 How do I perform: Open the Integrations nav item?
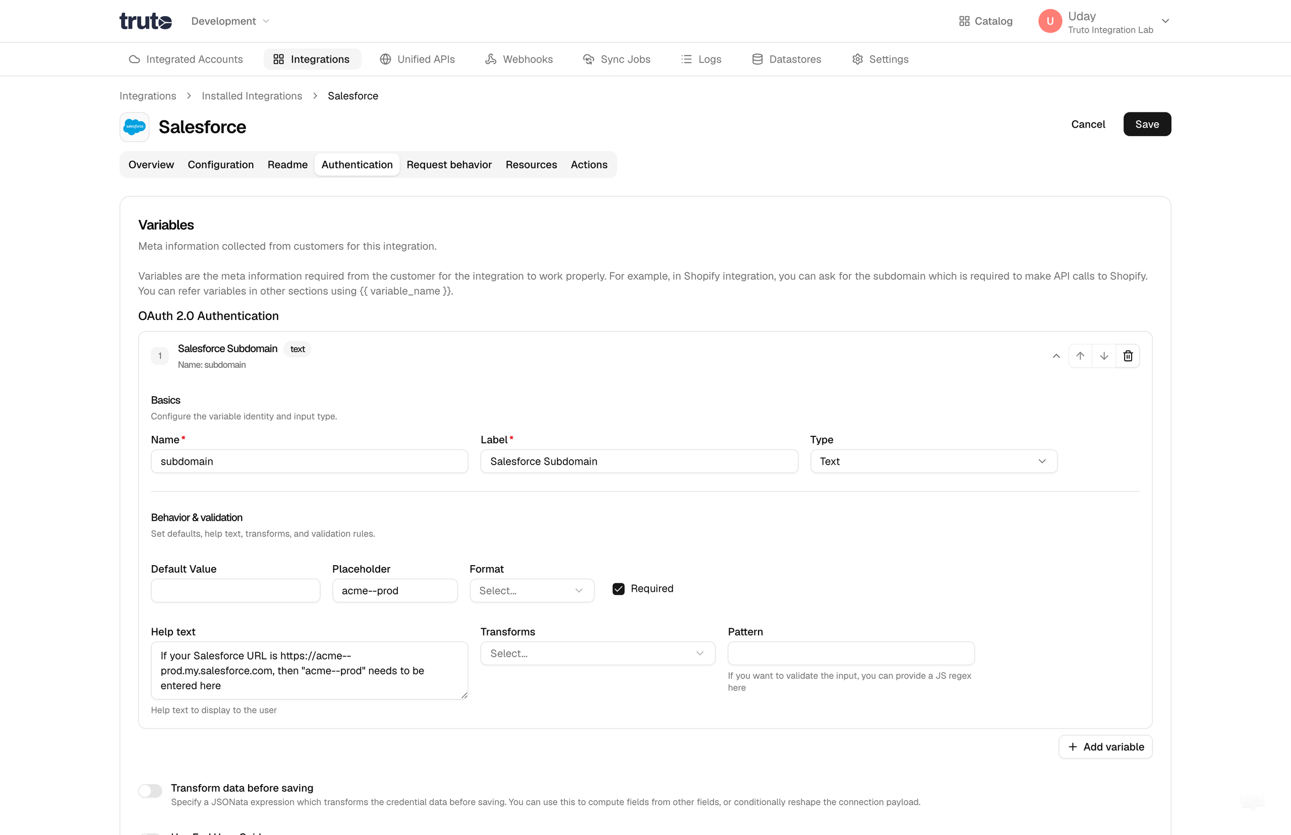click(x=312, y=59)
